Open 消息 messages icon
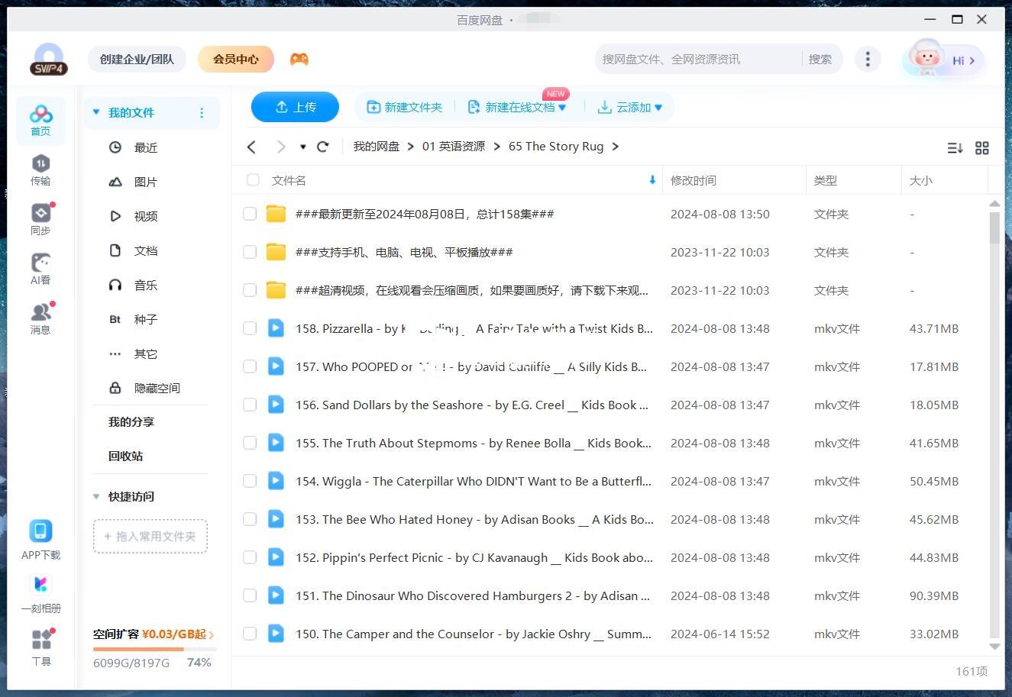This screenshot has height=697, width=1012. click(x=40, y=318)
